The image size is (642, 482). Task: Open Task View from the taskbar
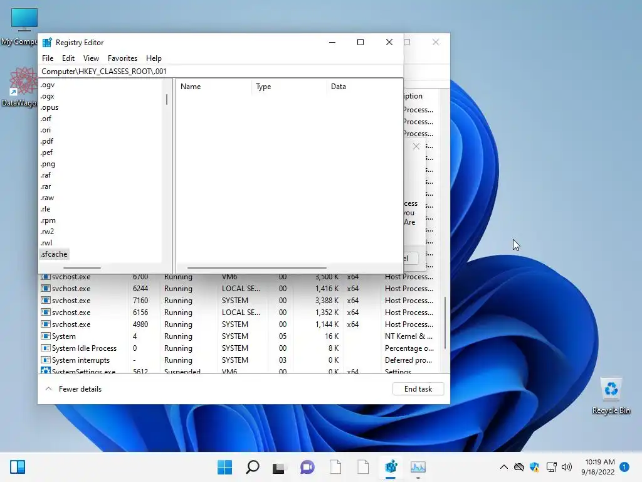(x=279, y=467)
